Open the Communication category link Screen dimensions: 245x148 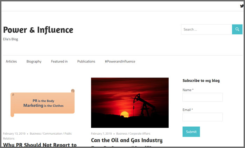pos(52,134)
